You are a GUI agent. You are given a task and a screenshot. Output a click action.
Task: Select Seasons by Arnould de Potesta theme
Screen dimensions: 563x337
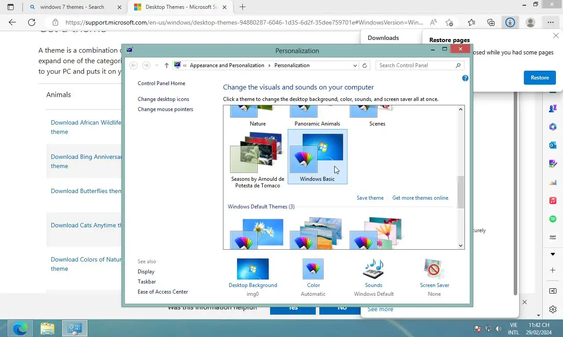pyautogui.click(x=257, y=160)
